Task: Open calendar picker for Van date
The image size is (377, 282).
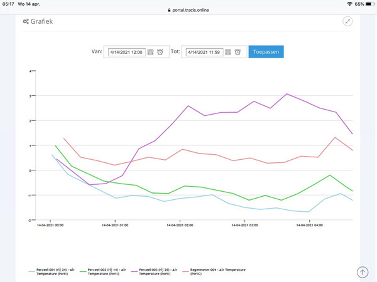Action: (x=151, y=52)
